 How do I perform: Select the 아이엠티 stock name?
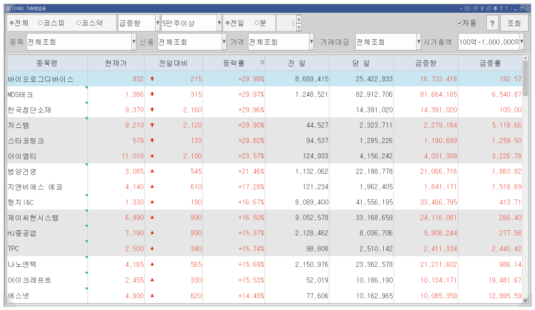coord(22,156)
